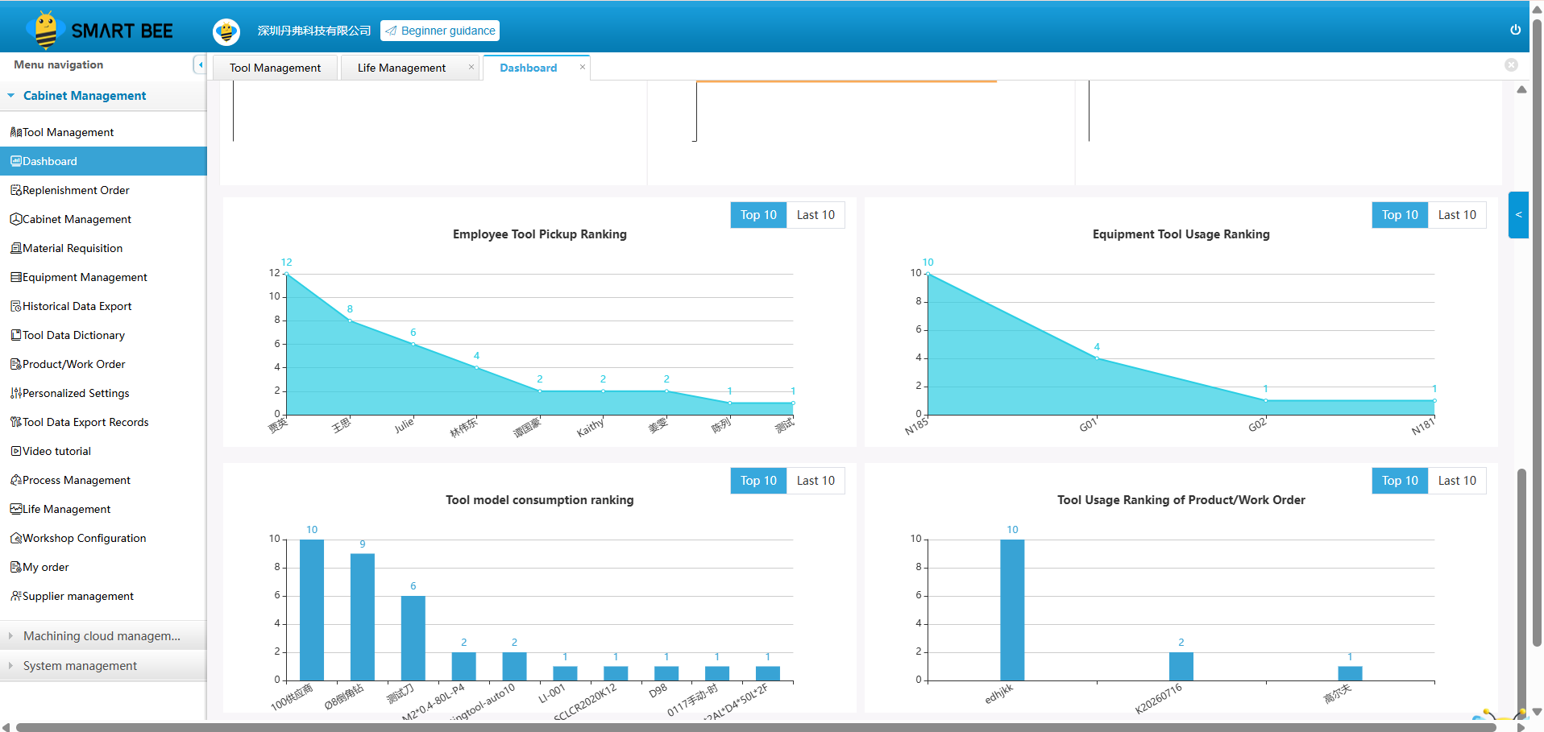The image size is (1544, 732).
Task: Click the Personalized Settings icon
Action: tap(16, 393)
